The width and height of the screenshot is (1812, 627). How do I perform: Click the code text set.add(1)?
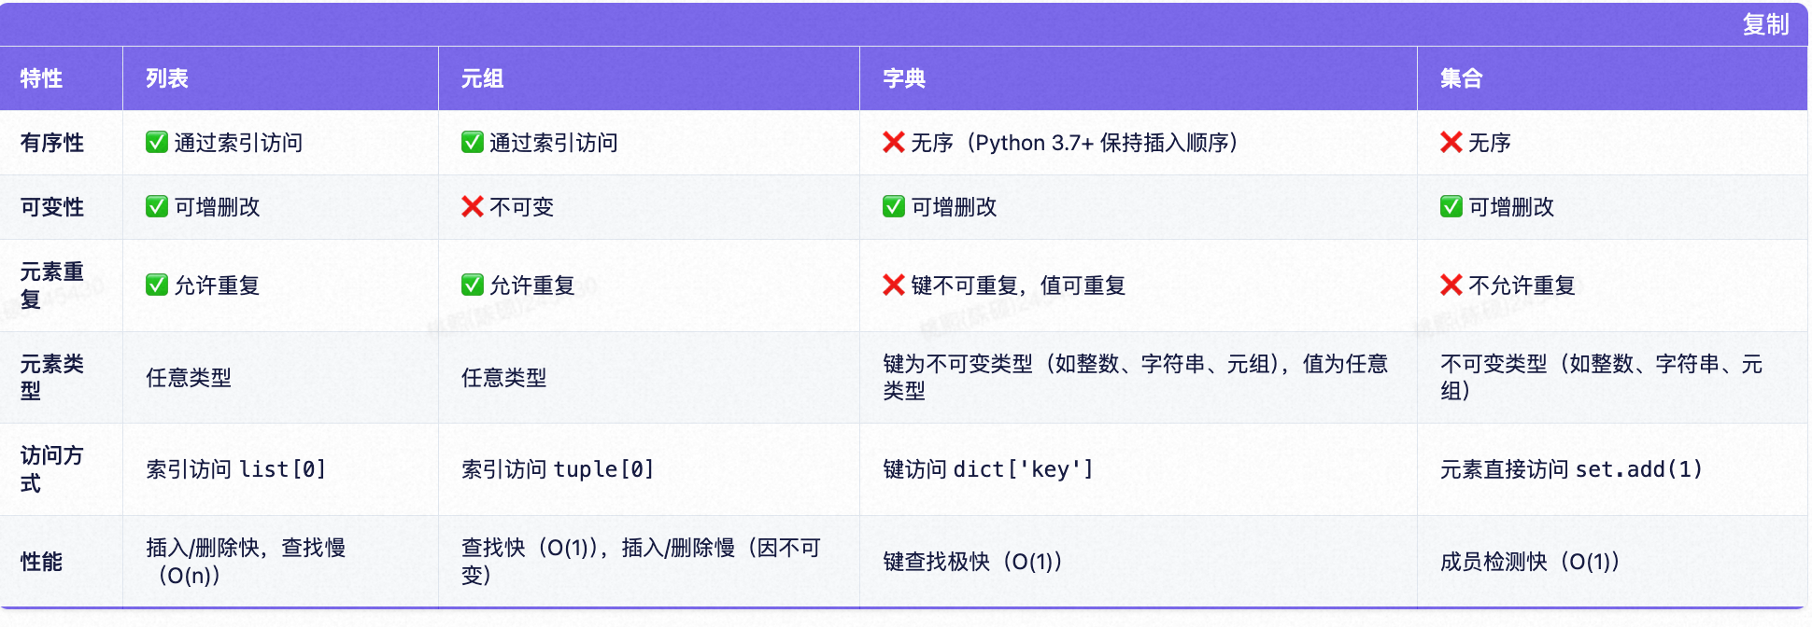tap(1639, 469)
